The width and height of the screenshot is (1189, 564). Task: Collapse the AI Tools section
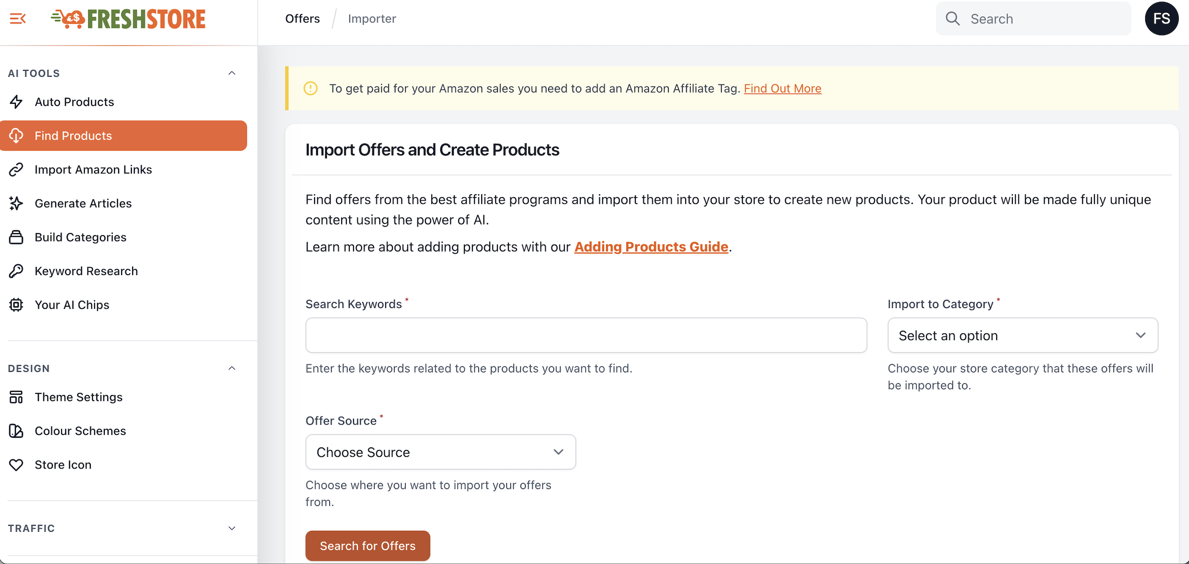pos(232,73)
